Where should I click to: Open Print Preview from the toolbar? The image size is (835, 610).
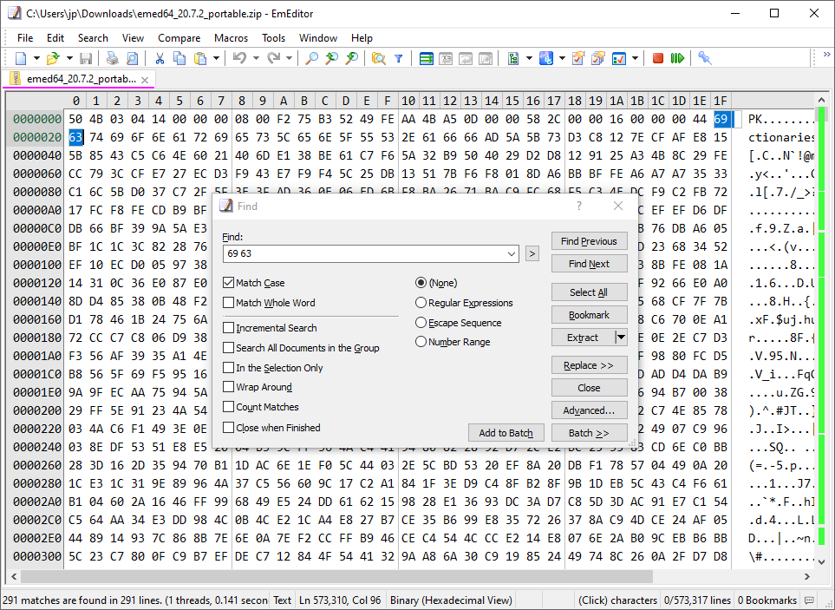tap(132, 58)
